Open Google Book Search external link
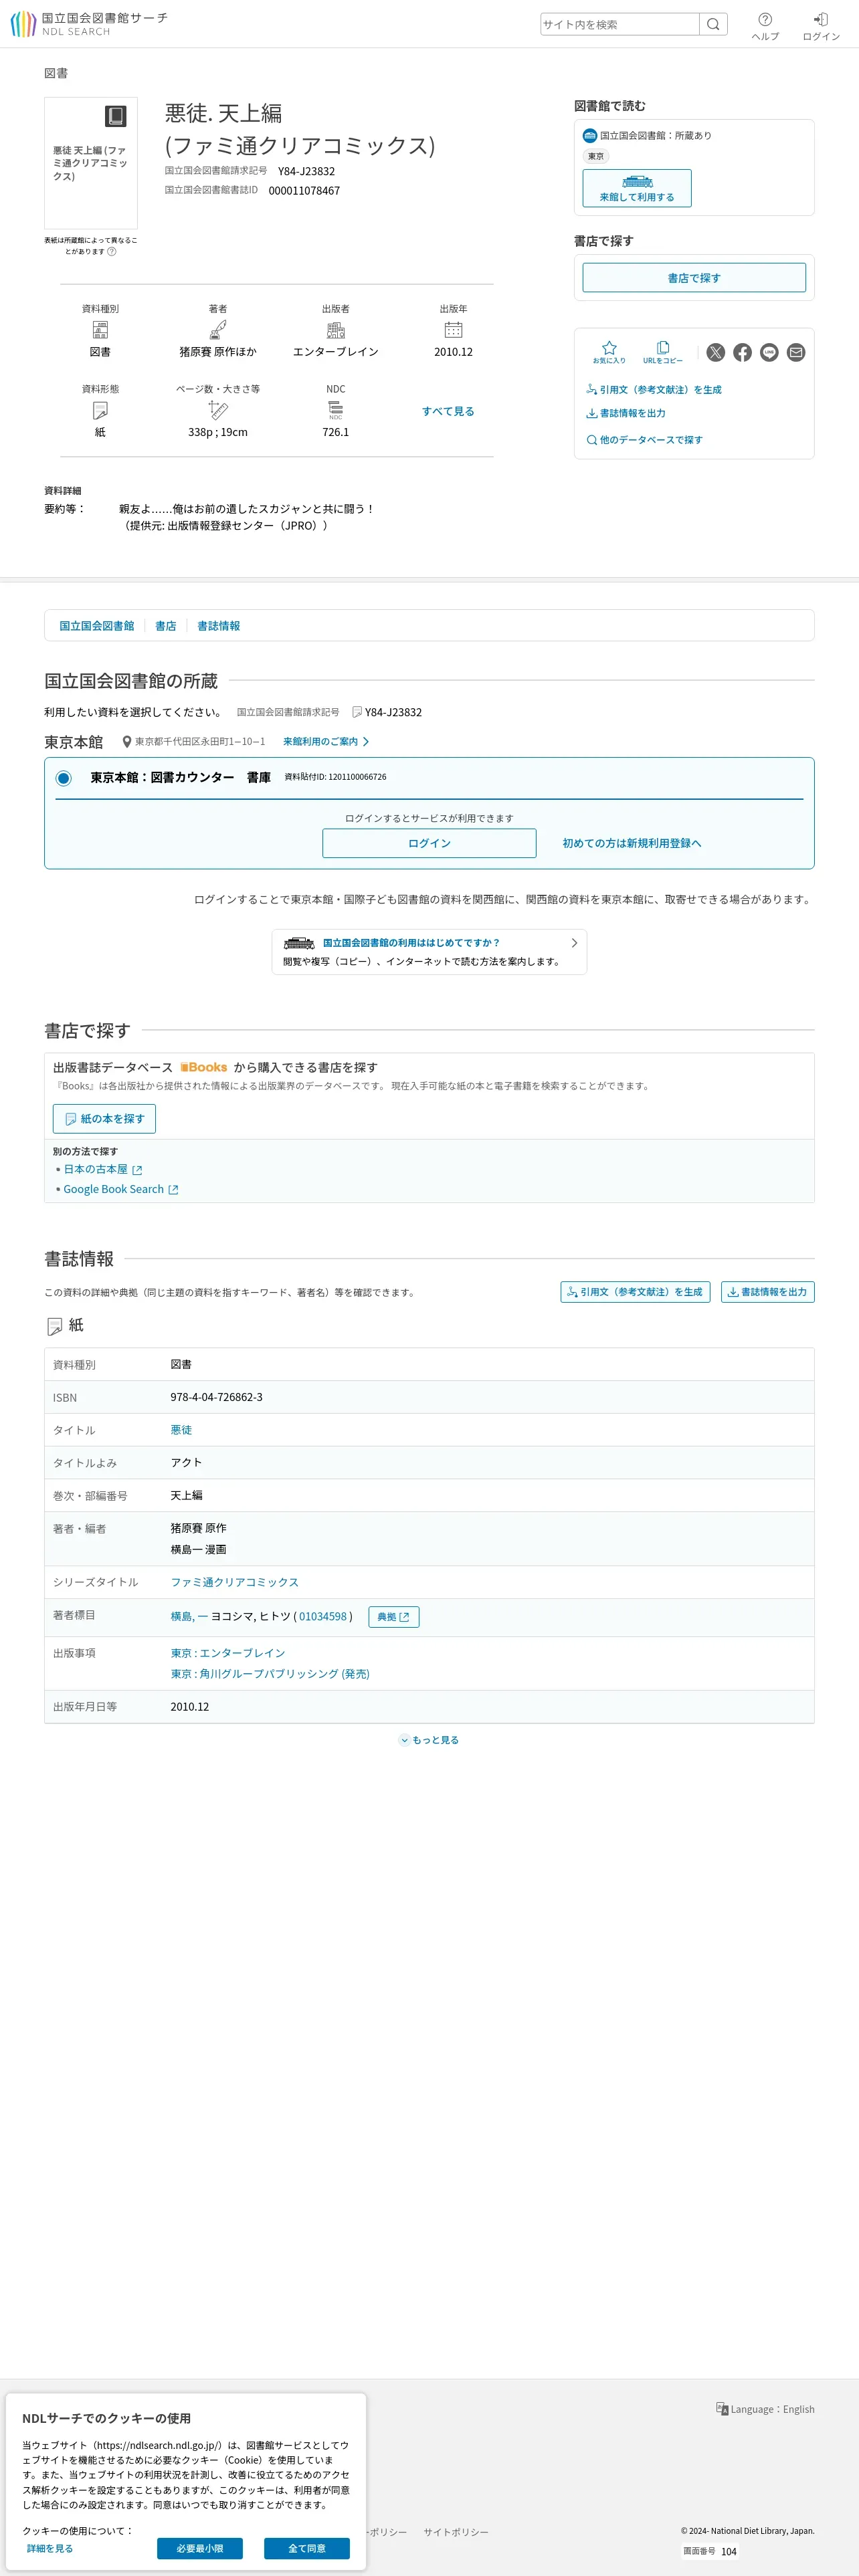Image resolution: width=859 pixels, height=2576 pixels. 121,1189
